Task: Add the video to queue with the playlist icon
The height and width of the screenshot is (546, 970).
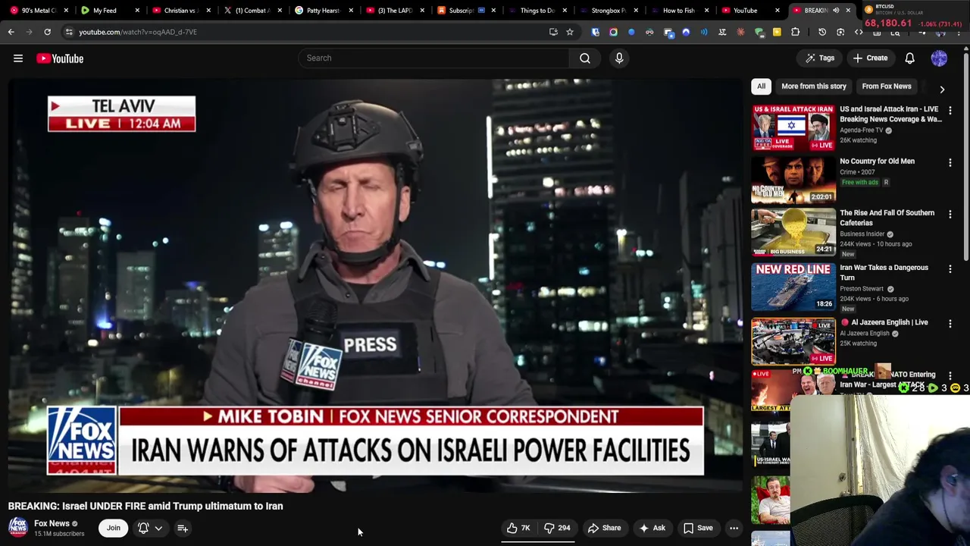Action: pyautogui.click(x=183, y=528)
